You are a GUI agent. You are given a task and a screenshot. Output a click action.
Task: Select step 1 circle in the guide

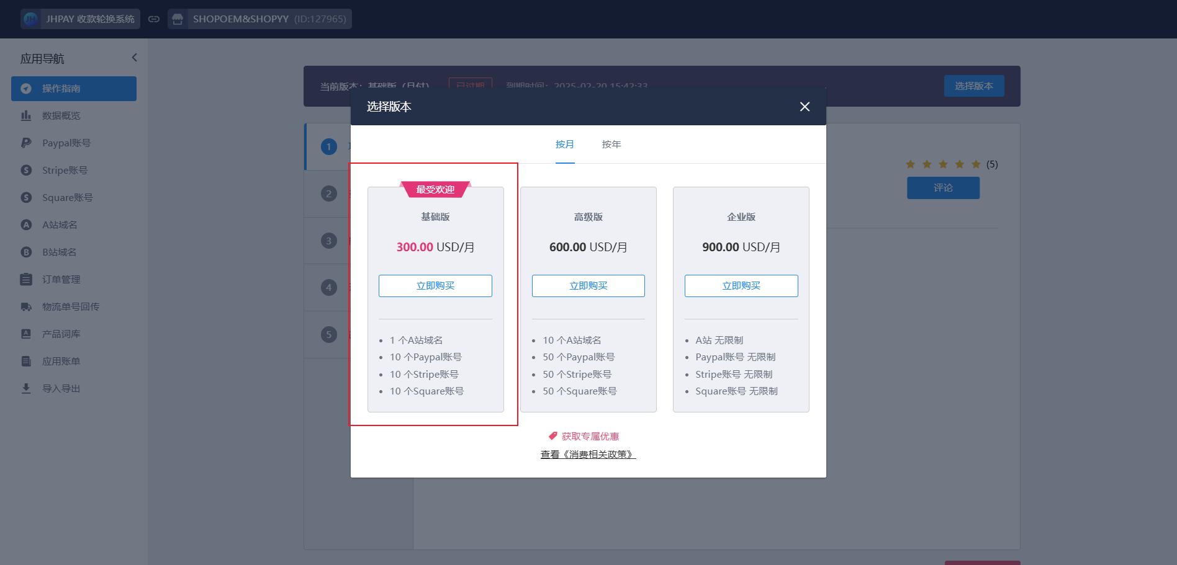(x=329, y=147)
